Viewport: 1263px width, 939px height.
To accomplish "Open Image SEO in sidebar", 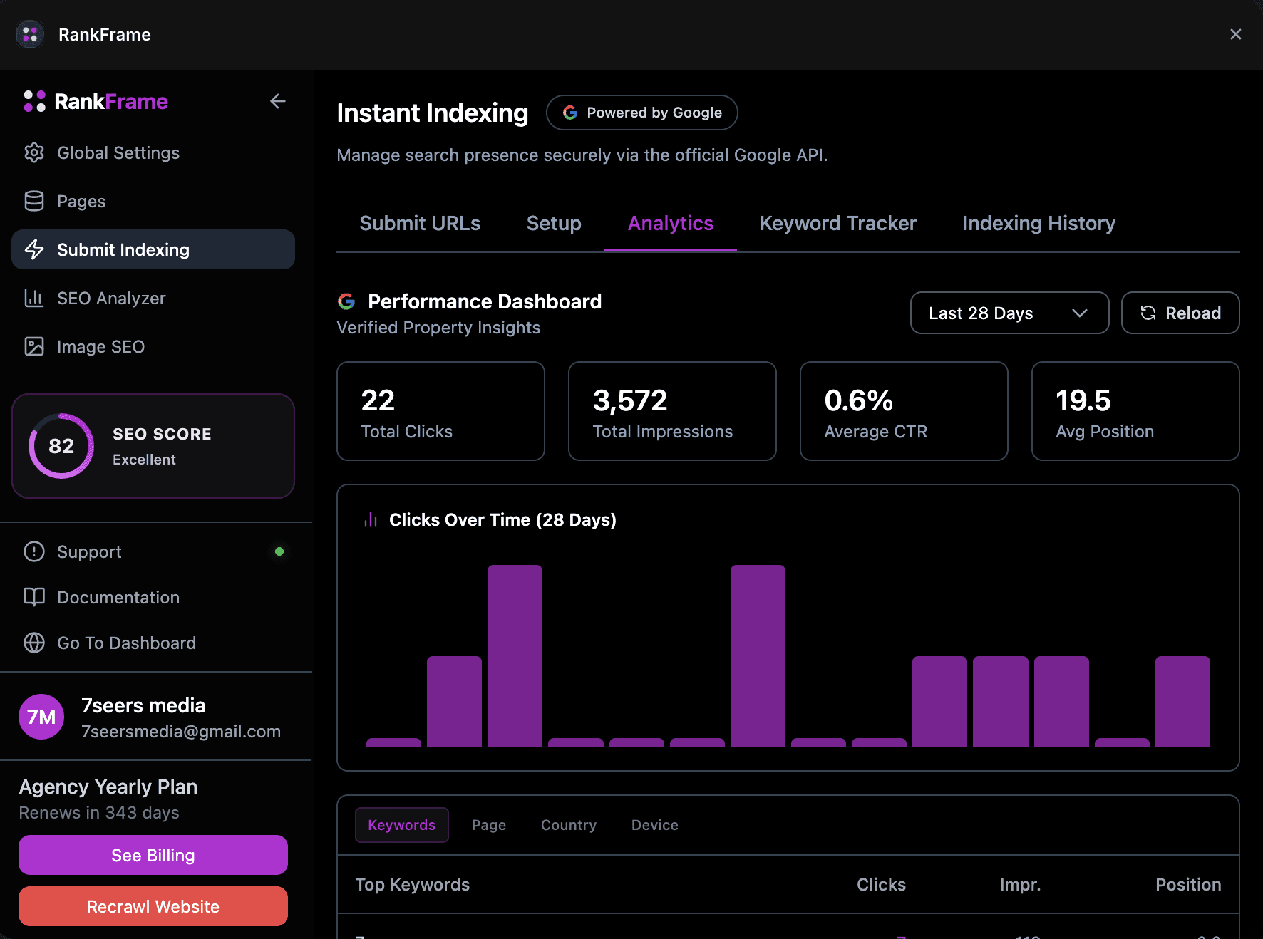I will tap(153, 346).
